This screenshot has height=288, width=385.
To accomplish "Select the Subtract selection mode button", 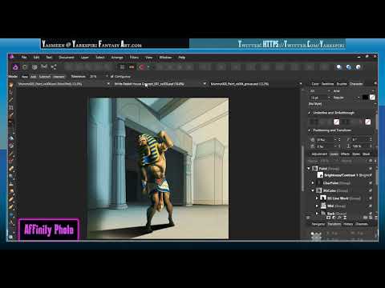I will [x=45, y=77].
